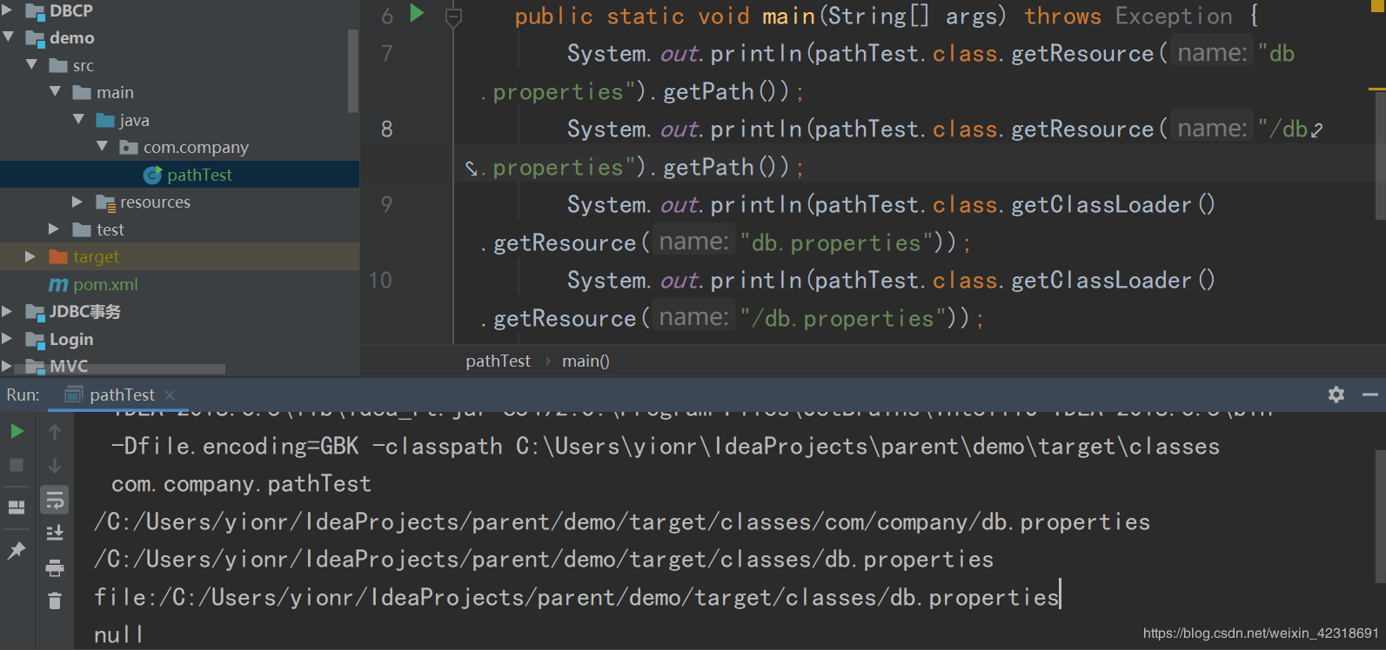Expand the resources folder
1386x650 pixels.
tap(77, 202)
